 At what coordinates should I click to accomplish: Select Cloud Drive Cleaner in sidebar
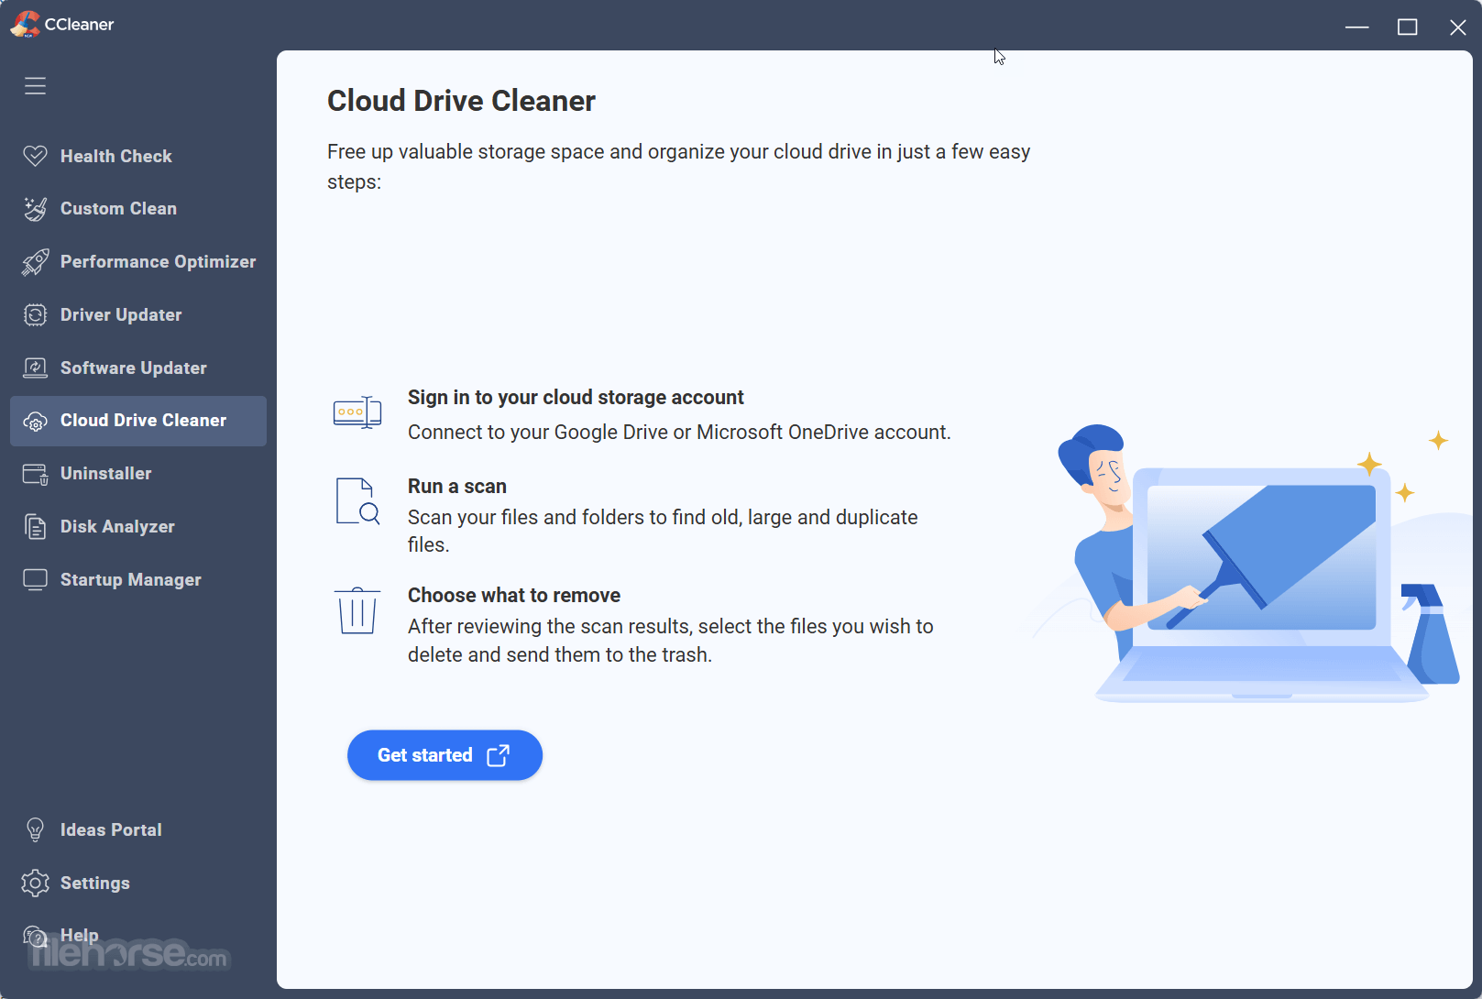138,422
